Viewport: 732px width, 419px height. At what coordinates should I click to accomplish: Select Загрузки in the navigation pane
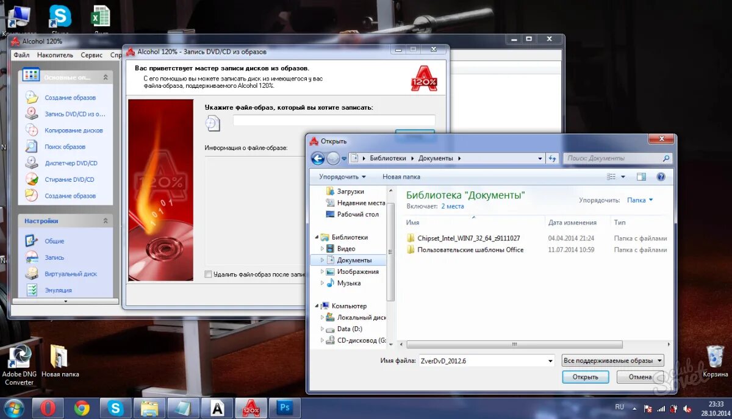(350, 192)
